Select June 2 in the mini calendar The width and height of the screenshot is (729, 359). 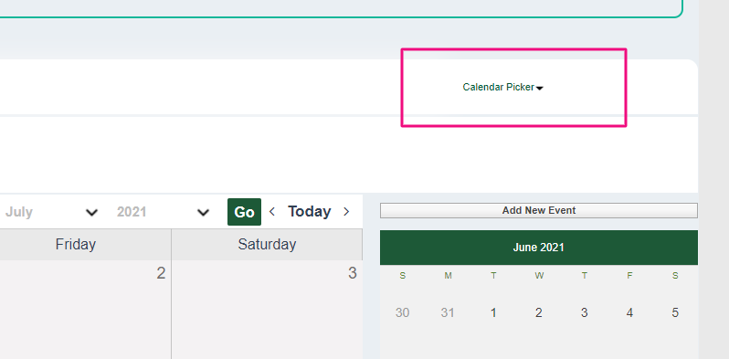538,312
